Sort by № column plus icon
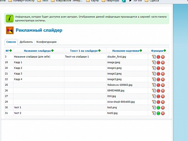The height and width of the screenshot is (141, 188). point(11,51)
